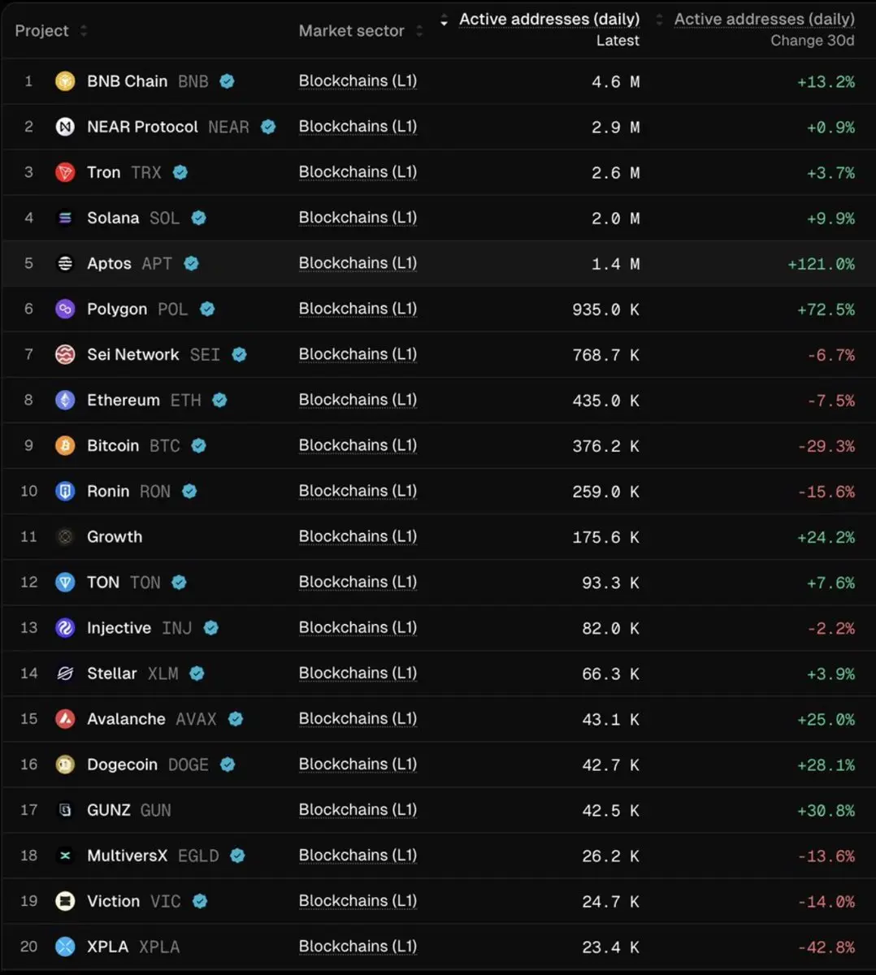Click the verified badge next to Aptos
Image resolution: width=876 pixels, height=975 pixels.
192,263
